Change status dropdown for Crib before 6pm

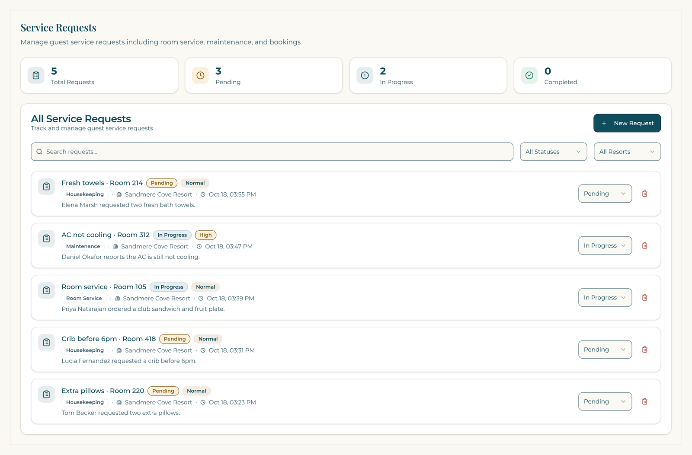pos(605,350)
